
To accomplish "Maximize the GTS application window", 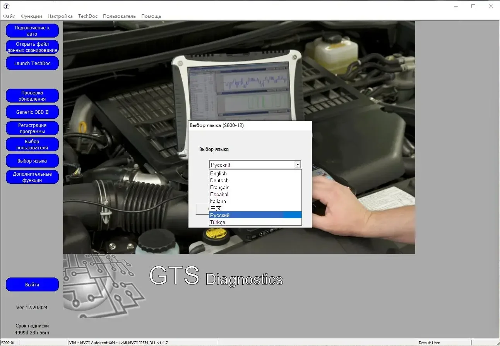I will tap(473, 6).
